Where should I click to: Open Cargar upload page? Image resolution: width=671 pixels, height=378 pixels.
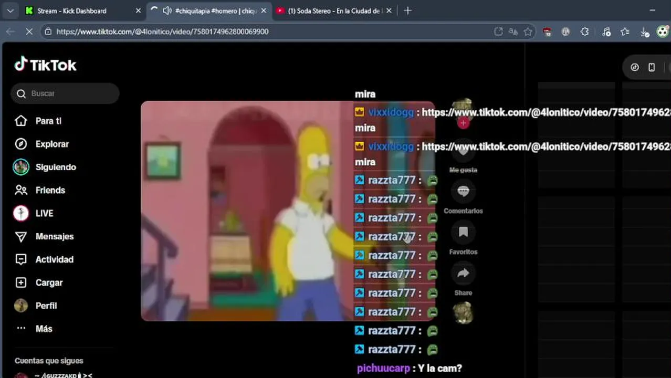tap(38, 282)
